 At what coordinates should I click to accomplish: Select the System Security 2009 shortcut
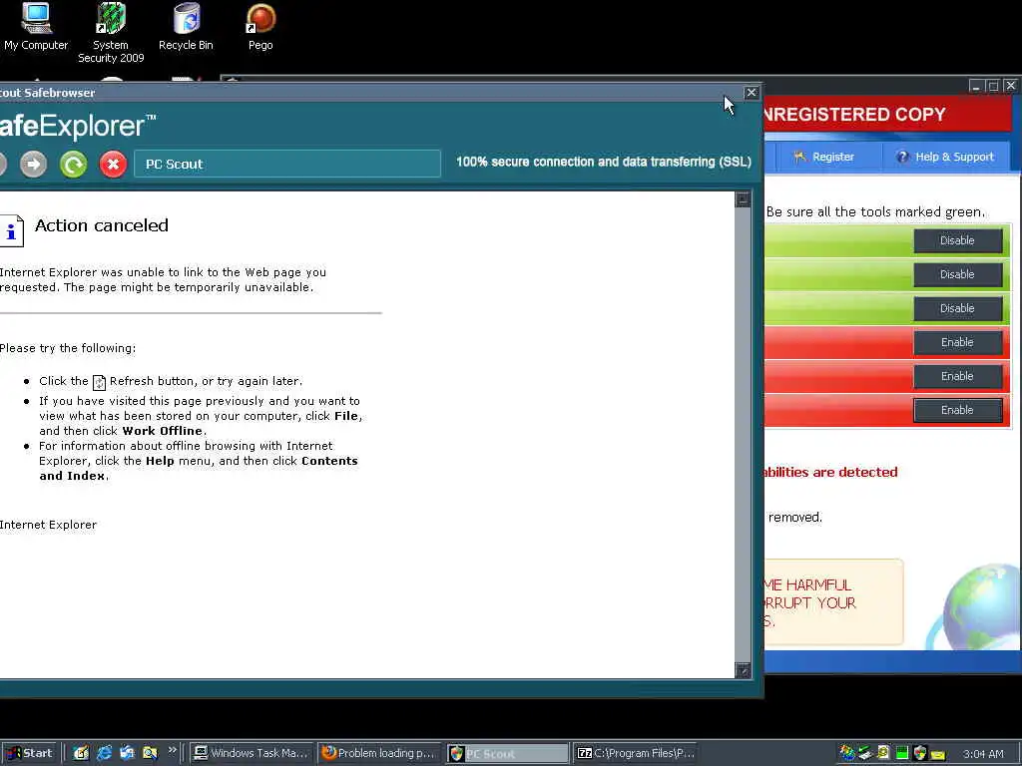pos(111,33)
